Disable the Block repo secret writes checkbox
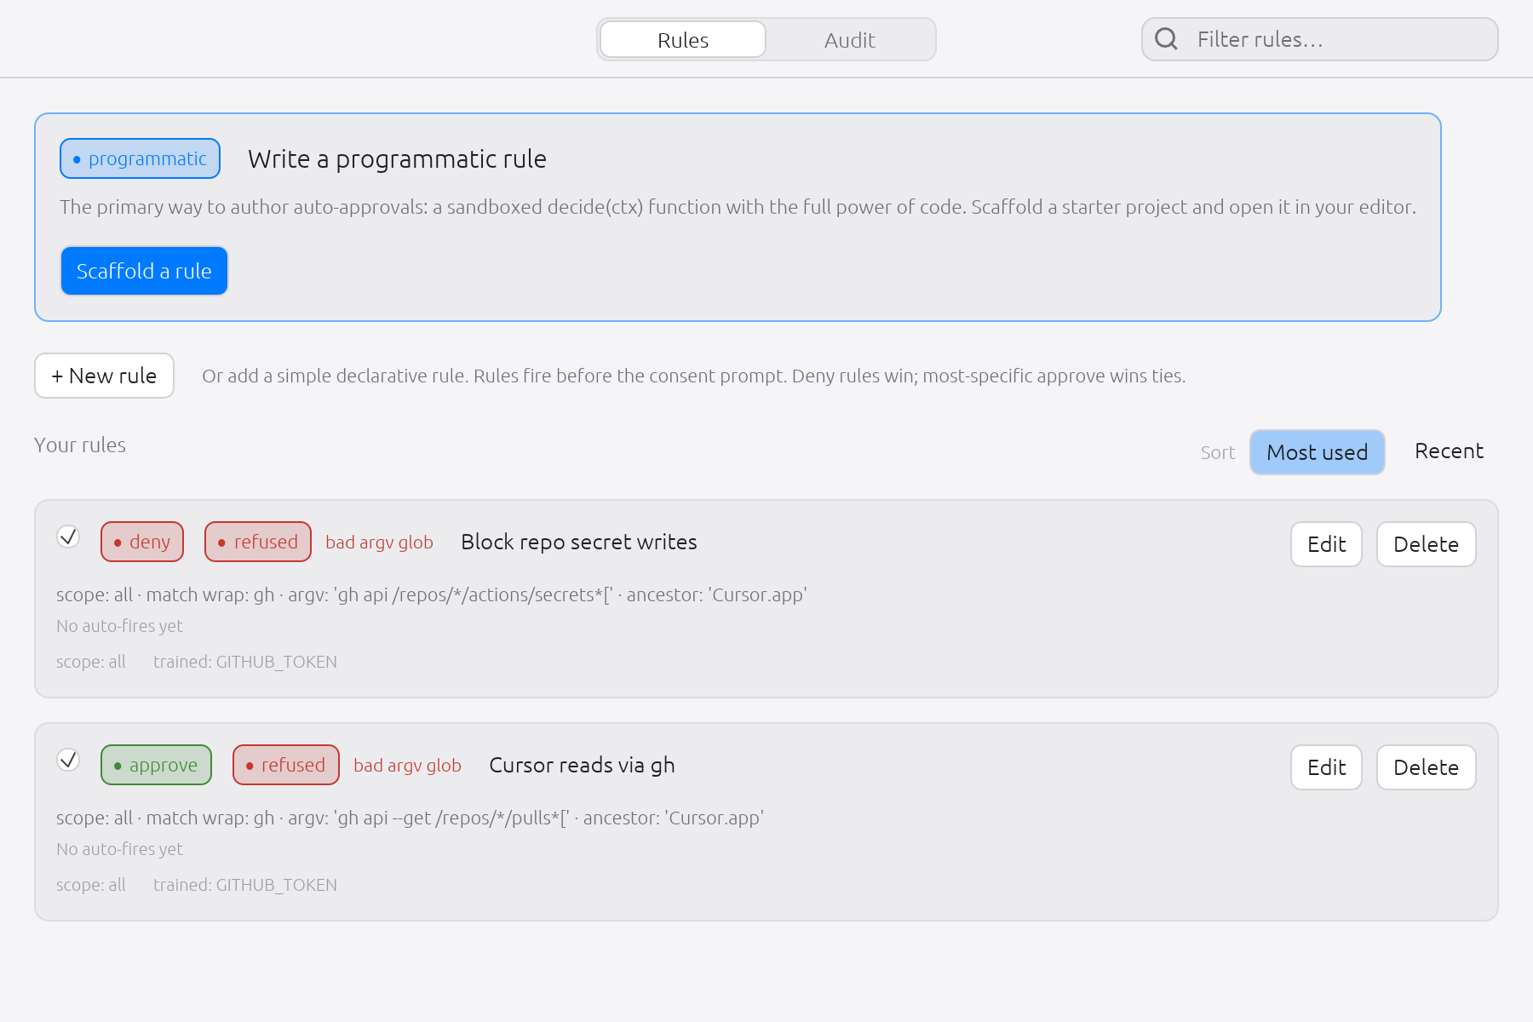Viewport: 1533px width, 1022px height. (x=68, y=537)
